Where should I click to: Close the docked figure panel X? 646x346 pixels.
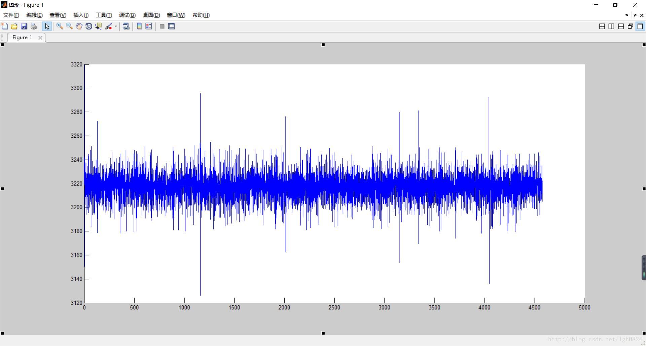tap(642, 15)
